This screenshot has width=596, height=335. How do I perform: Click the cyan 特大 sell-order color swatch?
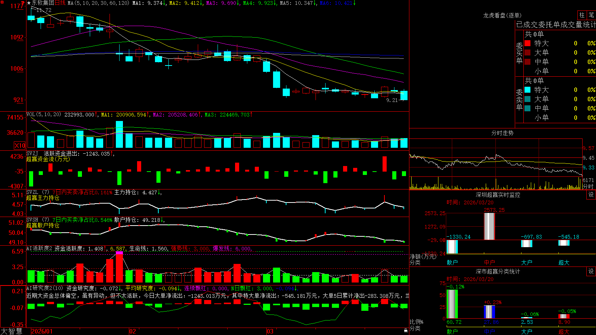coord(527,90)
